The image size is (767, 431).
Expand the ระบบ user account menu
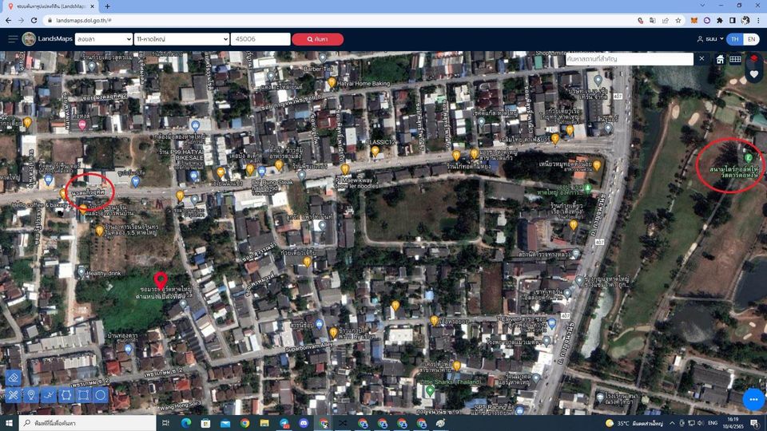click(710, 39)
